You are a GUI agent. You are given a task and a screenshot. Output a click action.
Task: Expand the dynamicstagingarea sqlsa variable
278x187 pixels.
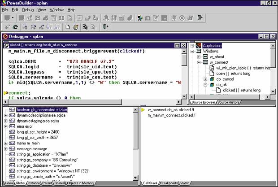coord(6,121)
